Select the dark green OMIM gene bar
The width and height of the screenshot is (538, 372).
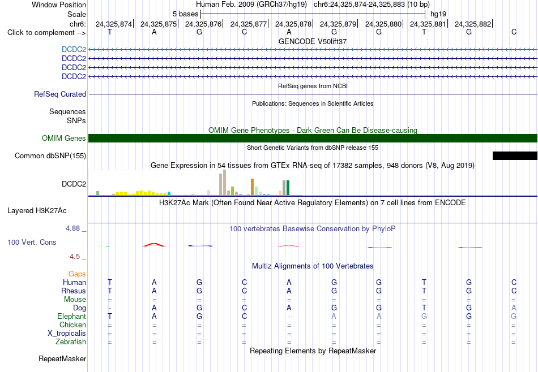(313, 139)
